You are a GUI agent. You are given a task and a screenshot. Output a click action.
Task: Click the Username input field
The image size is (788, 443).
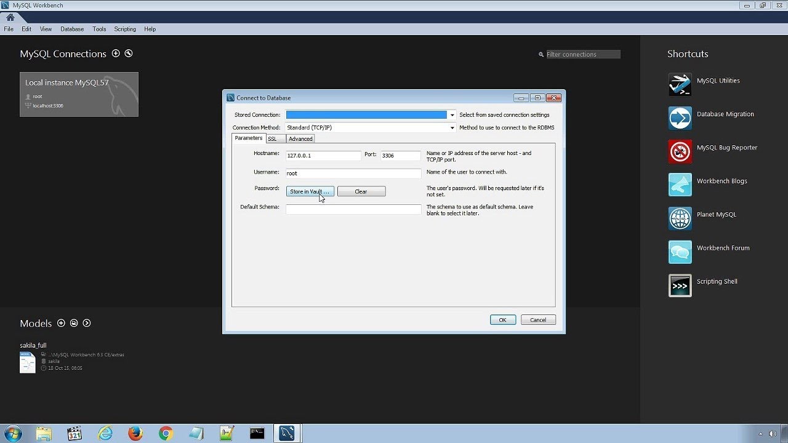353,174
